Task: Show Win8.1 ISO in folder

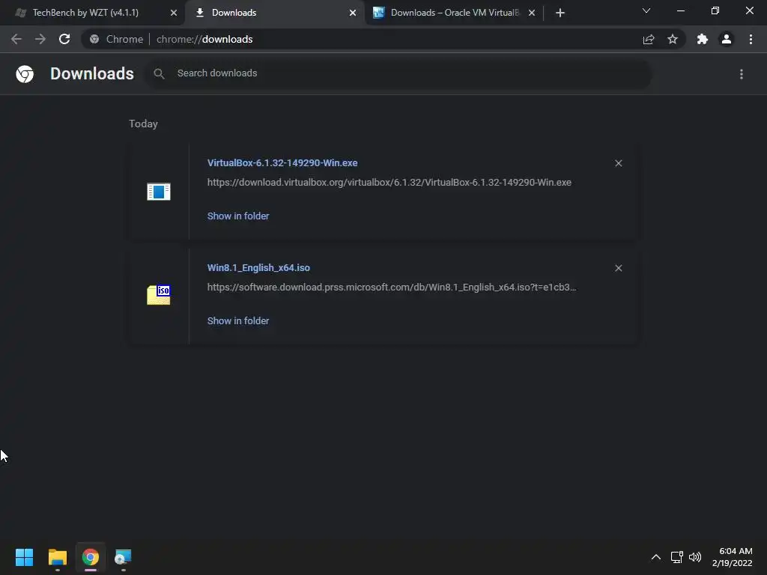Action: coord(238,320)
